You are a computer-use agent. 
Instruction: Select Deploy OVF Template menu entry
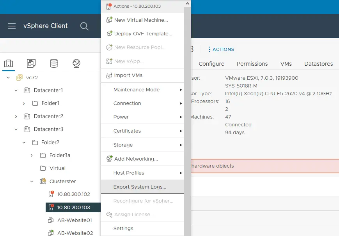pos(143,33)
